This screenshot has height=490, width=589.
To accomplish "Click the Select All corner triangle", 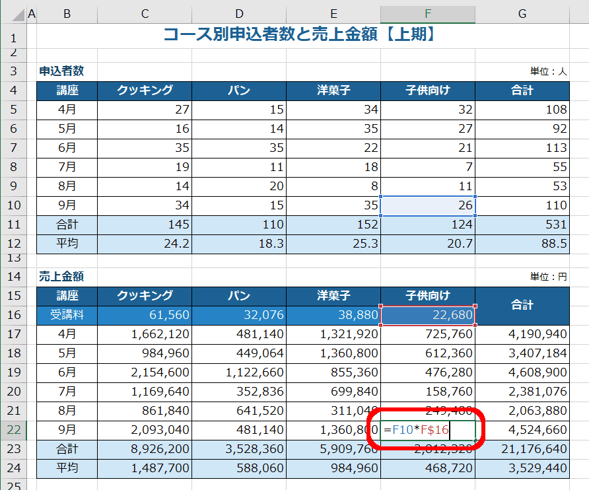I will (x=13, y=14).
